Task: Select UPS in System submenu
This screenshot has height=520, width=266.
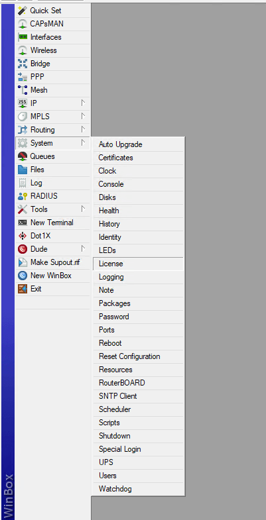Action: pyautogui.click(x=138, y=463)
